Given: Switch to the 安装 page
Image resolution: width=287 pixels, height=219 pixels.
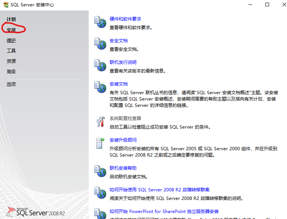Looking at the screenshot, I should coord(11,30).
